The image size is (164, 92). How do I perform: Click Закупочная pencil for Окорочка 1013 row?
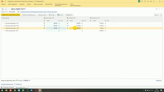44,28
